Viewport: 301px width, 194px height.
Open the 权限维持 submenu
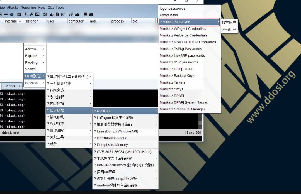(x=69, y=124)
